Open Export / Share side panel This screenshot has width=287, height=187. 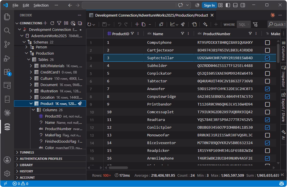pyautogui.click(x=283, y=107)
